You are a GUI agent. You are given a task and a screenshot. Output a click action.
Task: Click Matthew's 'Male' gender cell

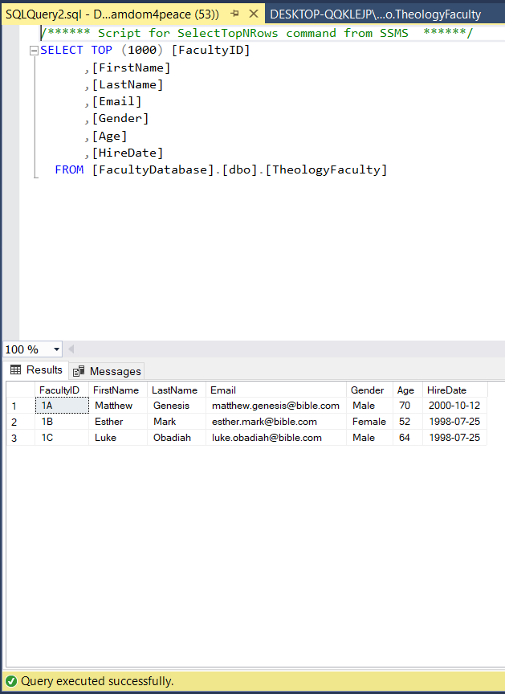[x=369, y=406]
